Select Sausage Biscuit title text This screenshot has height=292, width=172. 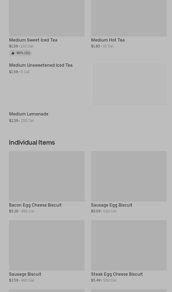(x=25, y=274)
